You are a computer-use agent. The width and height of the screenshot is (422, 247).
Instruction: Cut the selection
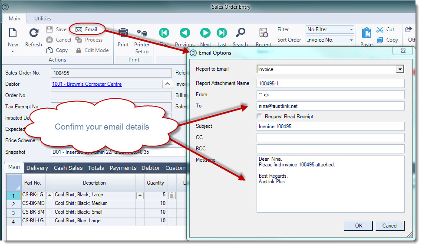point(386,29)
